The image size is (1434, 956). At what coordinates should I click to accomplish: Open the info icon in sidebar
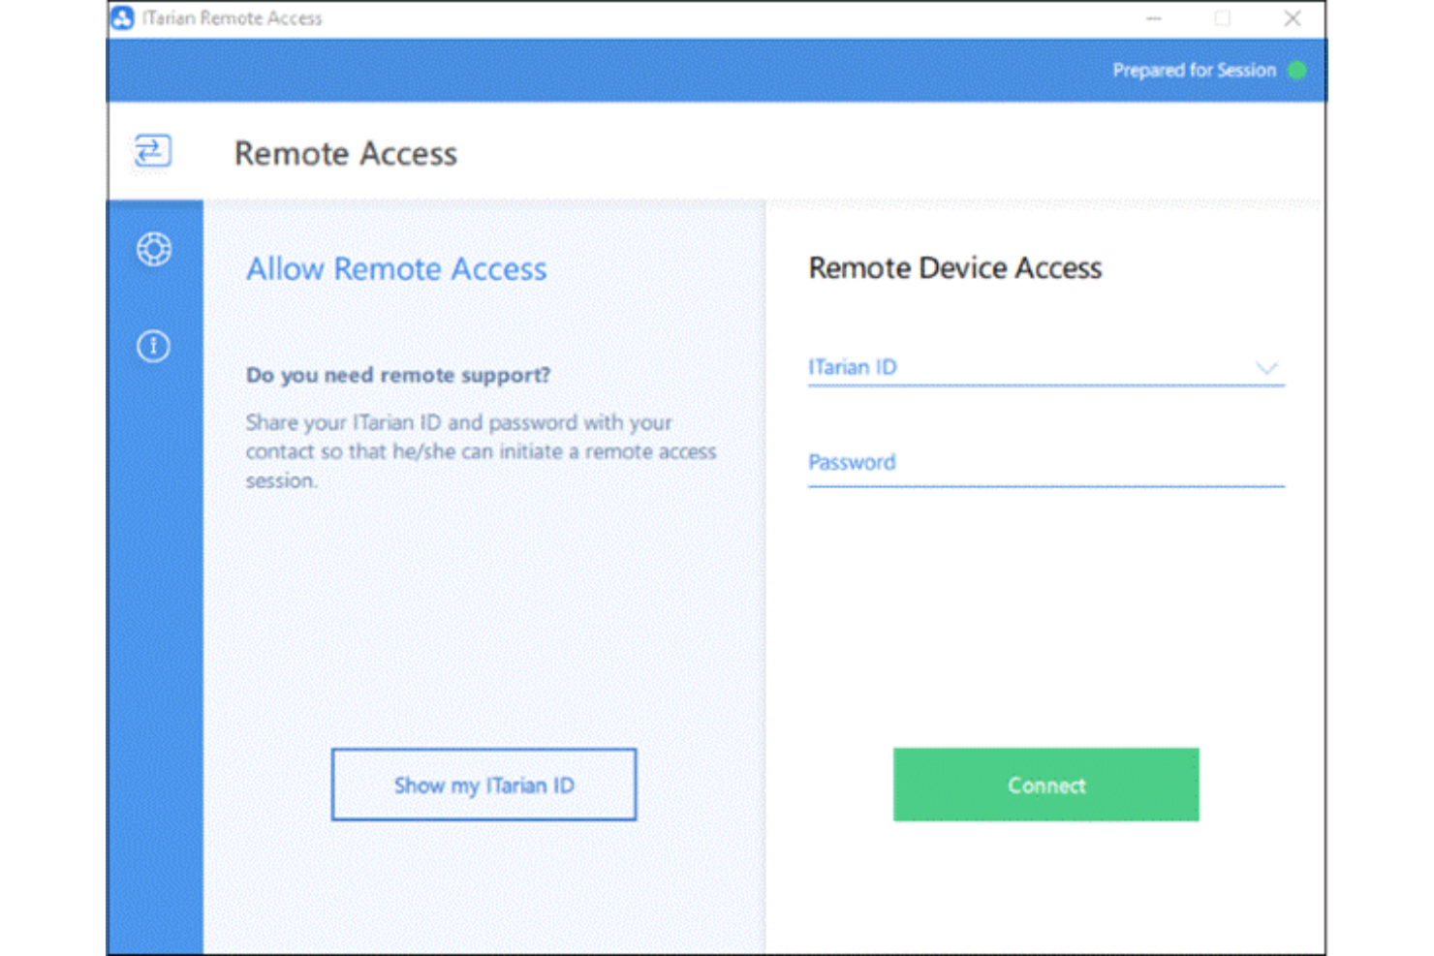(x=153, y=346)
